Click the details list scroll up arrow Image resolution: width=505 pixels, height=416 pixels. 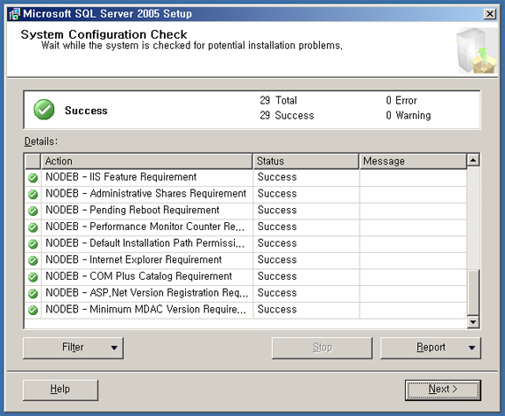(473, 160)
